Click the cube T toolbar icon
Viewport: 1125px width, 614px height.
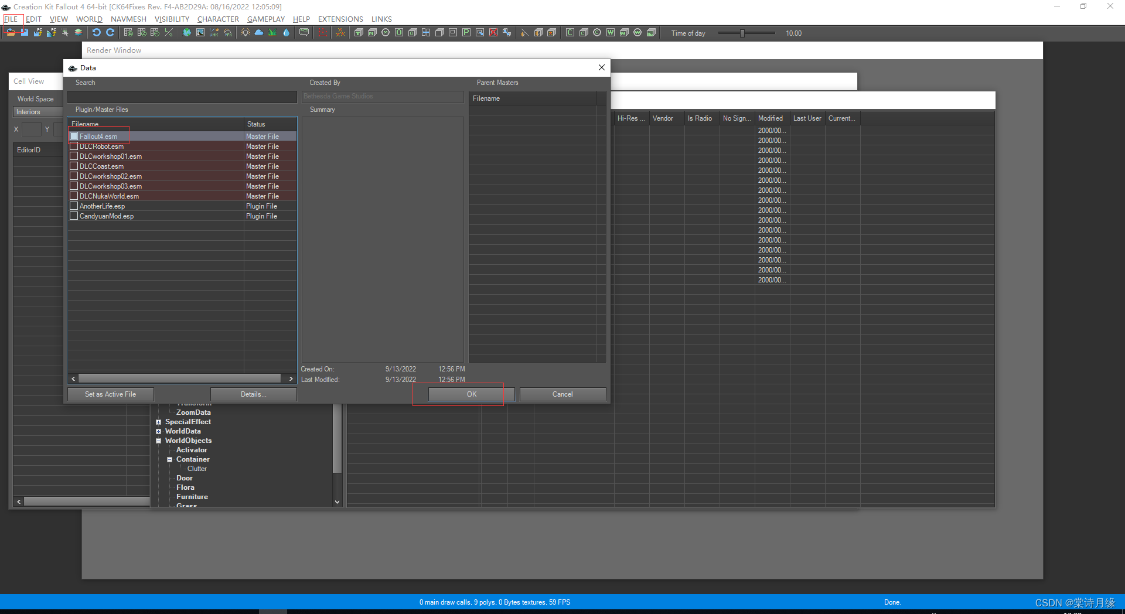click(x=359, y=33)
